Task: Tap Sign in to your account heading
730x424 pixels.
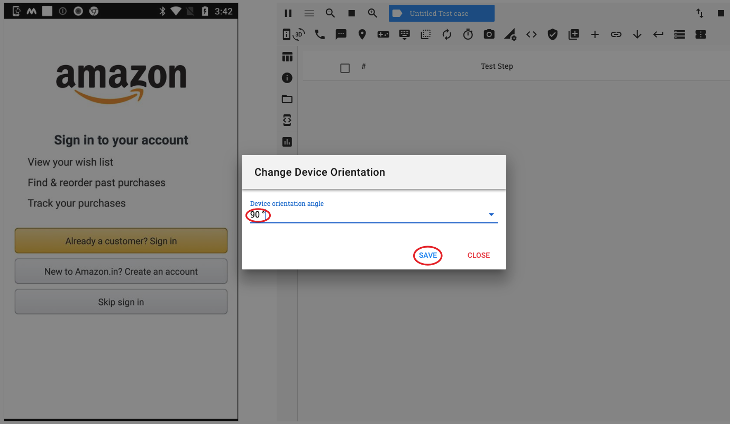Action: 121,140
